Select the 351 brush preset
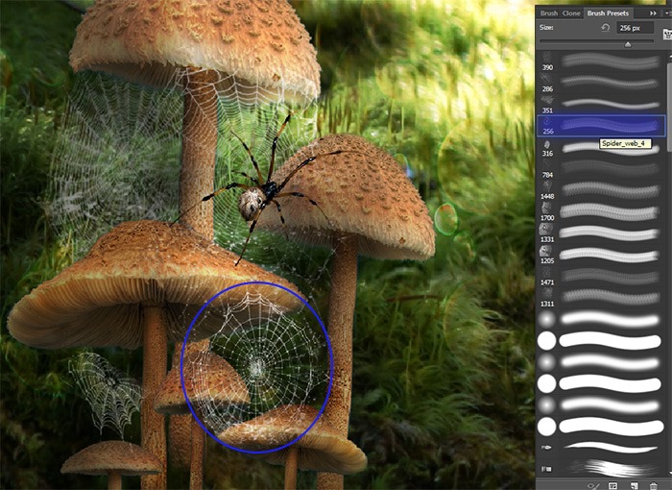The width and height of the screenshot is (672, 490). point(601,105)
